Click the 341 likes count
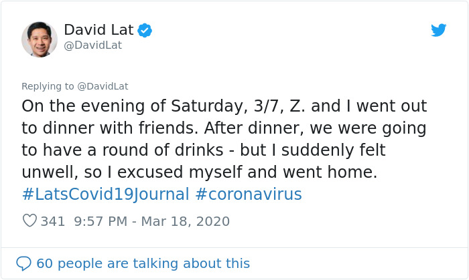 coord(53,221)
